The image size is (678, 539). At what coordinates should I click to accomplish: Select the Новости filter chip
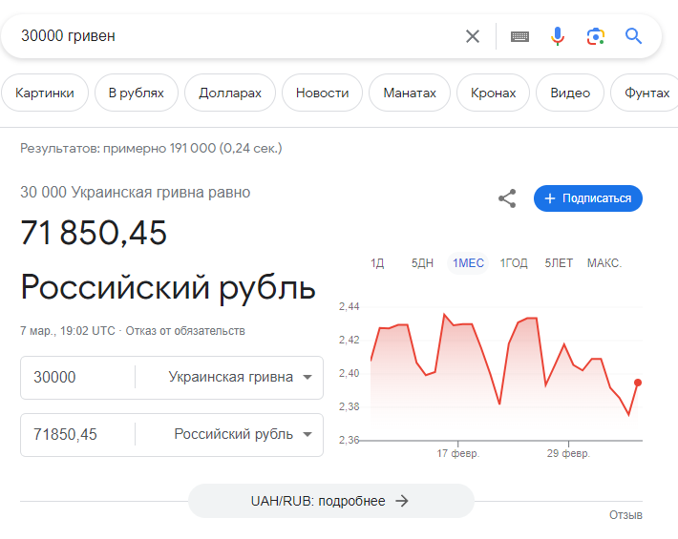click(x=322, y=93)
